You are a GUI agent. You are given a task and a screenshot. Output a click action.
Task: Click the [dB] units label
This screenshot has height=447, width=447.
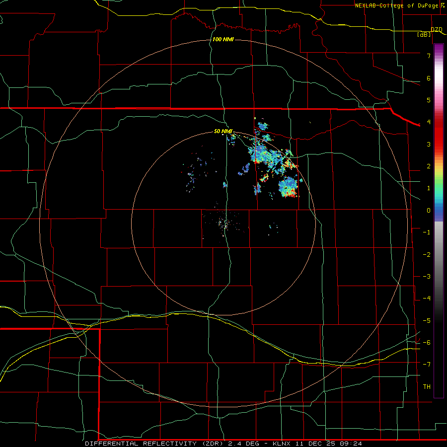pos(424,34)
